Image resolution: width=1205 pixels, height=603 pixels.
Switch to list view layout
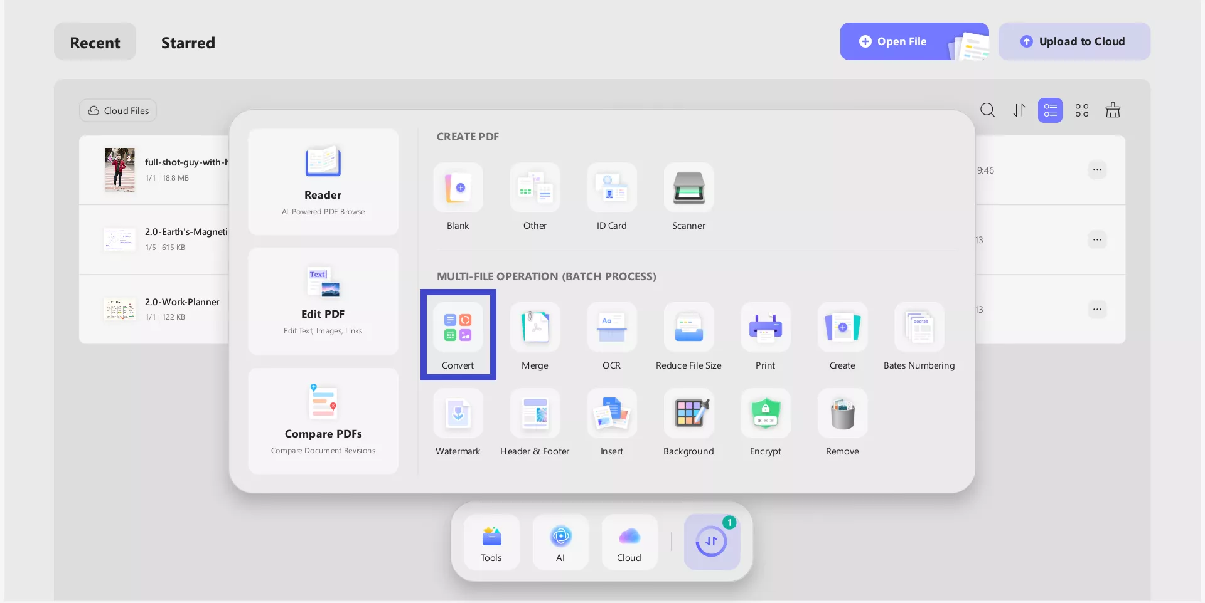click(x=1050, y=110)
